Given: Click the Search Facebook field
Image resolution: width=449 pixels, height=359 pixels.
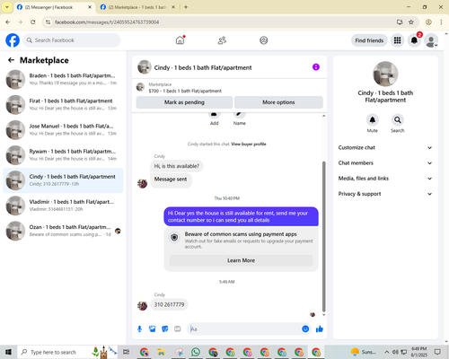Looking at the screenshot, I should pos(72,40).
